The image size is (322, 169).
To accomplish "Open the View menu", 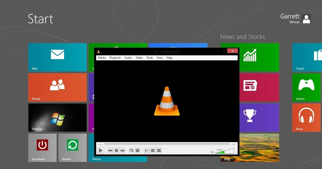I will pyautogui.click(x=160, y=58).
